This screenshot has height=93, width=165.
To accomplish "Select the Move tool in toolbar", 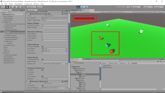I will [x=7, y=7].
